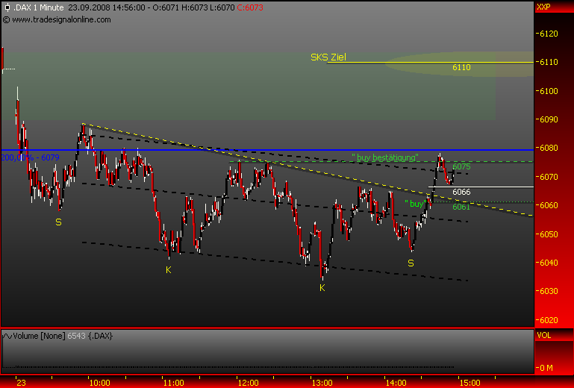Click the green '6061' price label
The width and height of the screenshot is (574, 388).
461,207
